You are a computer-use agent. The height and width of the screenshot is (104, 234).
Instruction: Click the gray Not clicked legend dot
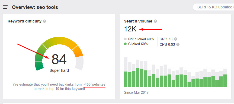pos(125,39)
